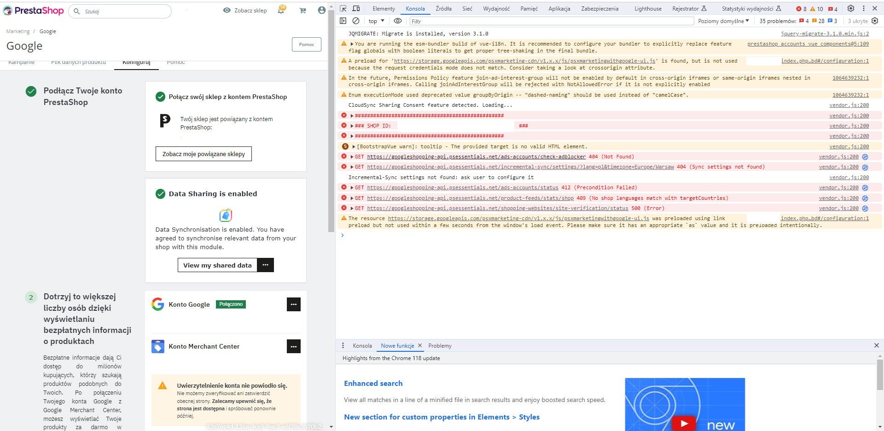
Task: Open the Marketing breadcrumb link
Action: pyautogui.click(x=18, y=31)
